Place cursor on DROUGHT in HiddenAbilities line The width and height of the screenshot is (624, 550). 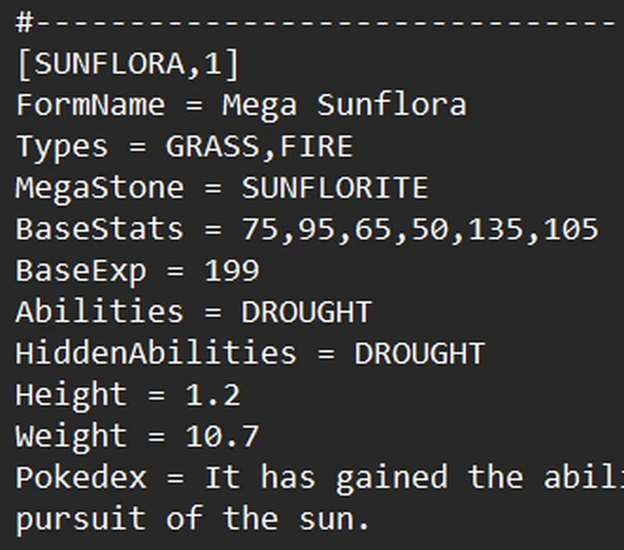(x=419, y=353)
